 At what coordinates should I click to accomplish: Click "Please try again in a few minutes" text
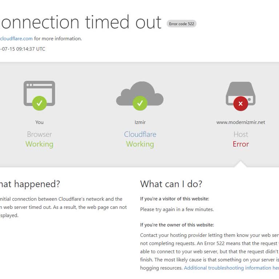click(177, 210)
